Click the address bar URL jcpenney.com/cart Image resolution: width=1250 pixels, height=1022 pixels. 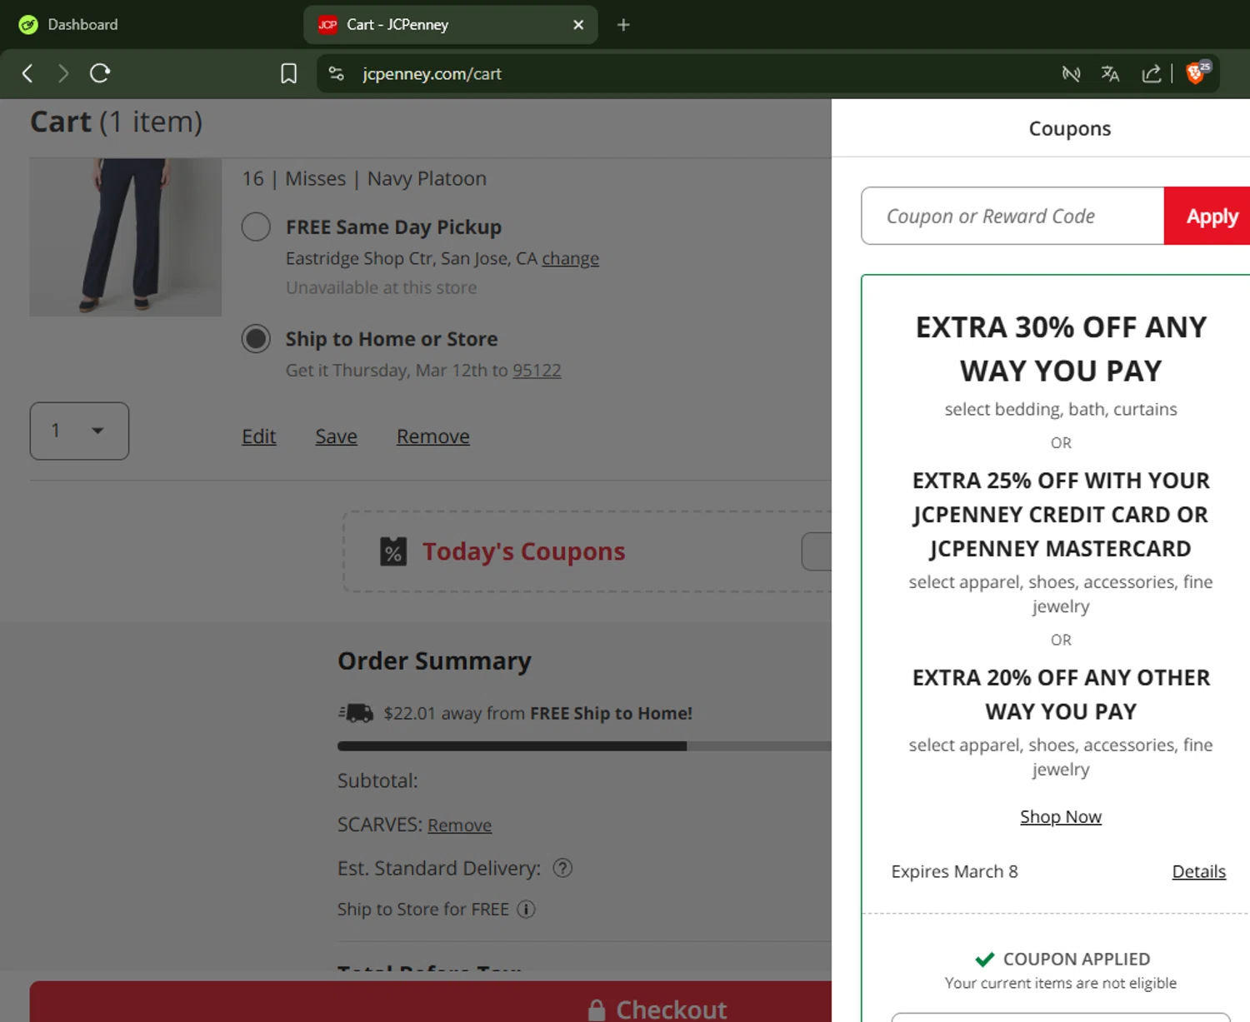[x=432, y=73]
